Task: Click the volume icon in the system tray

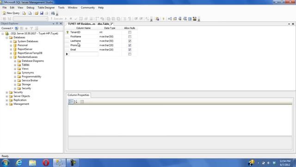Action: pyautogui.click(x=269, y=163)
